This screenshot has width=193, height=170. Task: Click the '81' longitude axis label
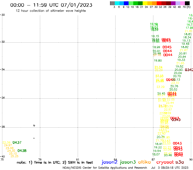click(78, 160)
